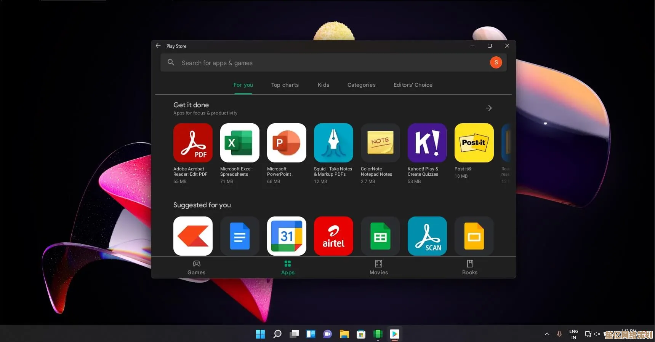Go to Games in bottom navigation
655x342 pixels.
196,267
